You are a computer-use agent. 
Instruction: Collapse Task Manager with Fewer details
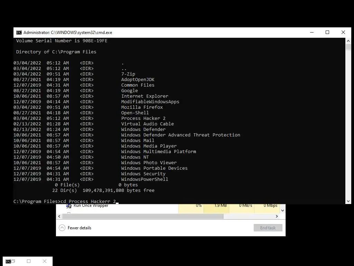pyautogui.click(x=75, y=228)
